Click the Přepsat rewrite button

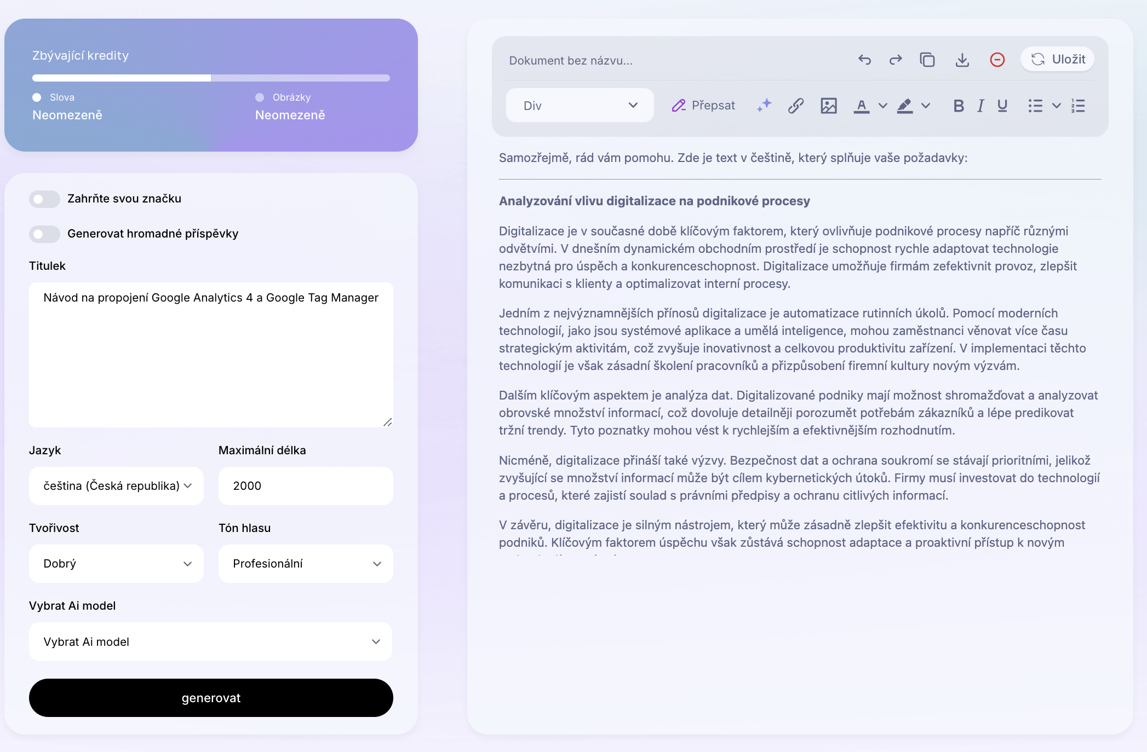coord(703,105)
